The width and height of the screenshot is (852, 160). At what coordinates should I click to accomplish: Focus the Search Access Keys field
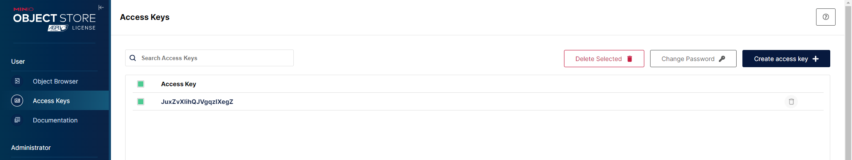209,58
